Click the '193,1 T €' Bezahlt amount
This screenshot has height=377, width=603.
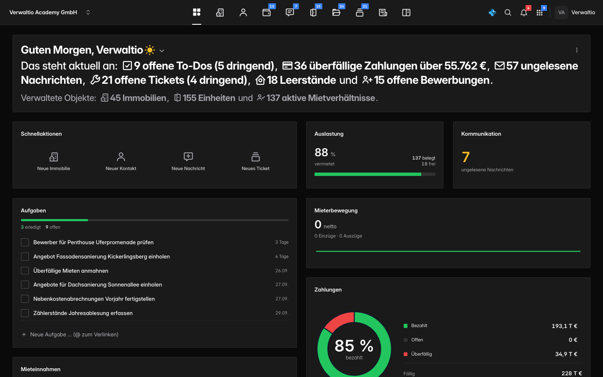pos(564,326)
